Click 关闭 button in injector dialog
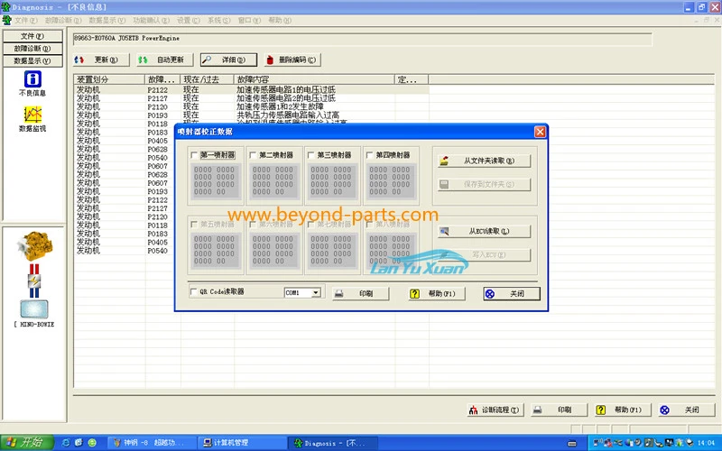The height and width of the screenshot is (451, 722). [x=512, y=294]
